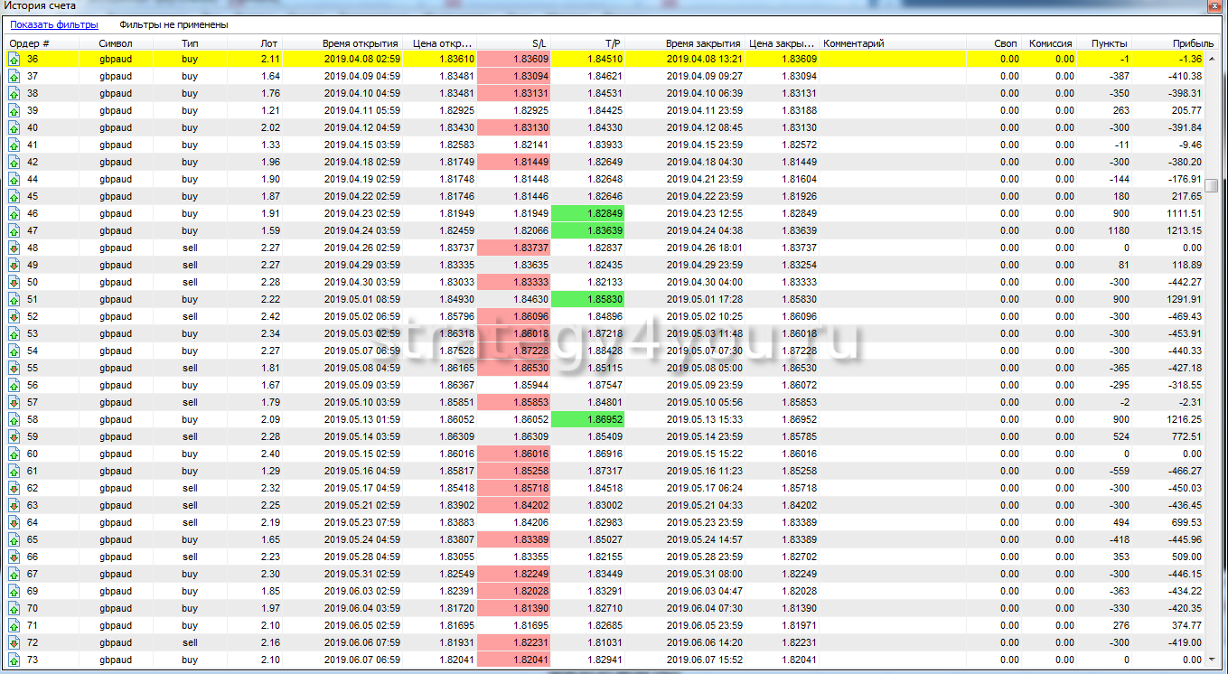This screenshot has height=674, width=1228.
Task: Click the sell icon beside order 57
Action: [14, 402]
